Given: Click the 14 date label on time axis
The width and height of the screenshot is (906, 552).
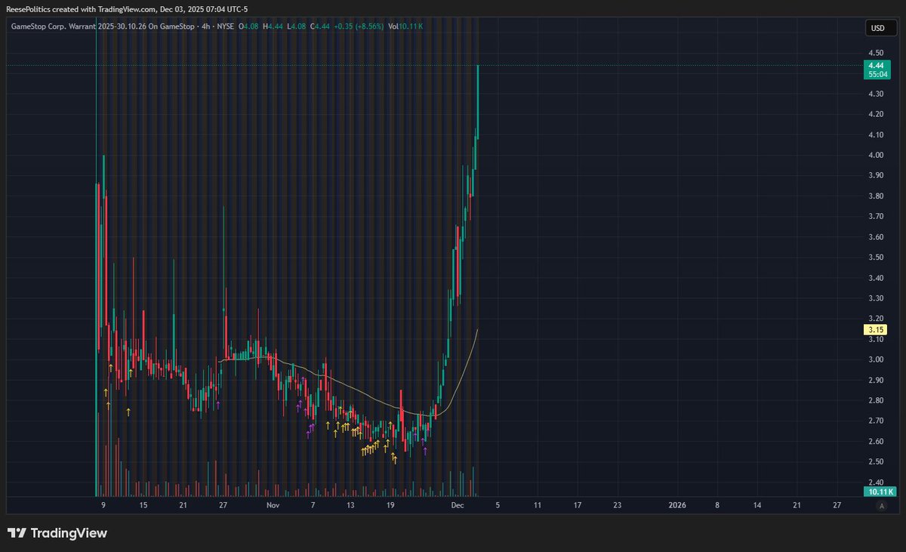Looking at the screenshot, I should 757,504.
